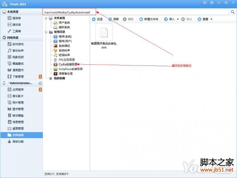
Task: Click the feedback chat icon in title bar
Action: 205,3
